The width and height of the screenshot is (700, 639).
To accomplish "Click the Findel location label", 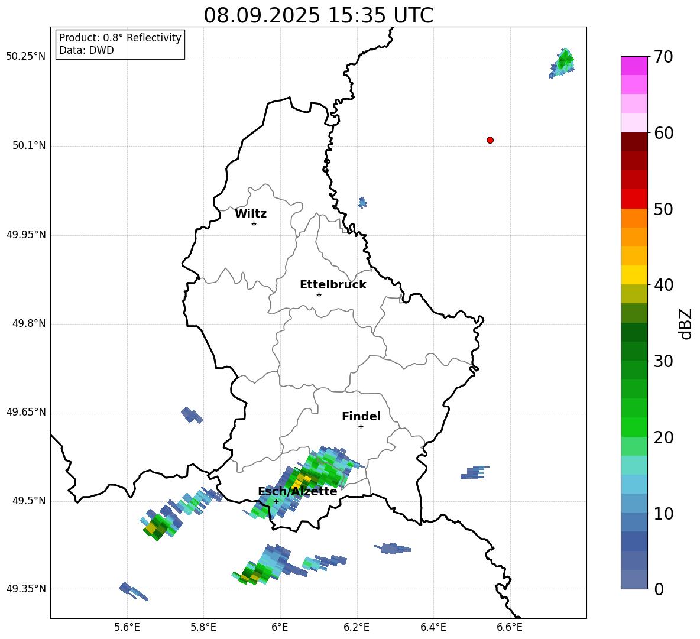I will [361, 416].
